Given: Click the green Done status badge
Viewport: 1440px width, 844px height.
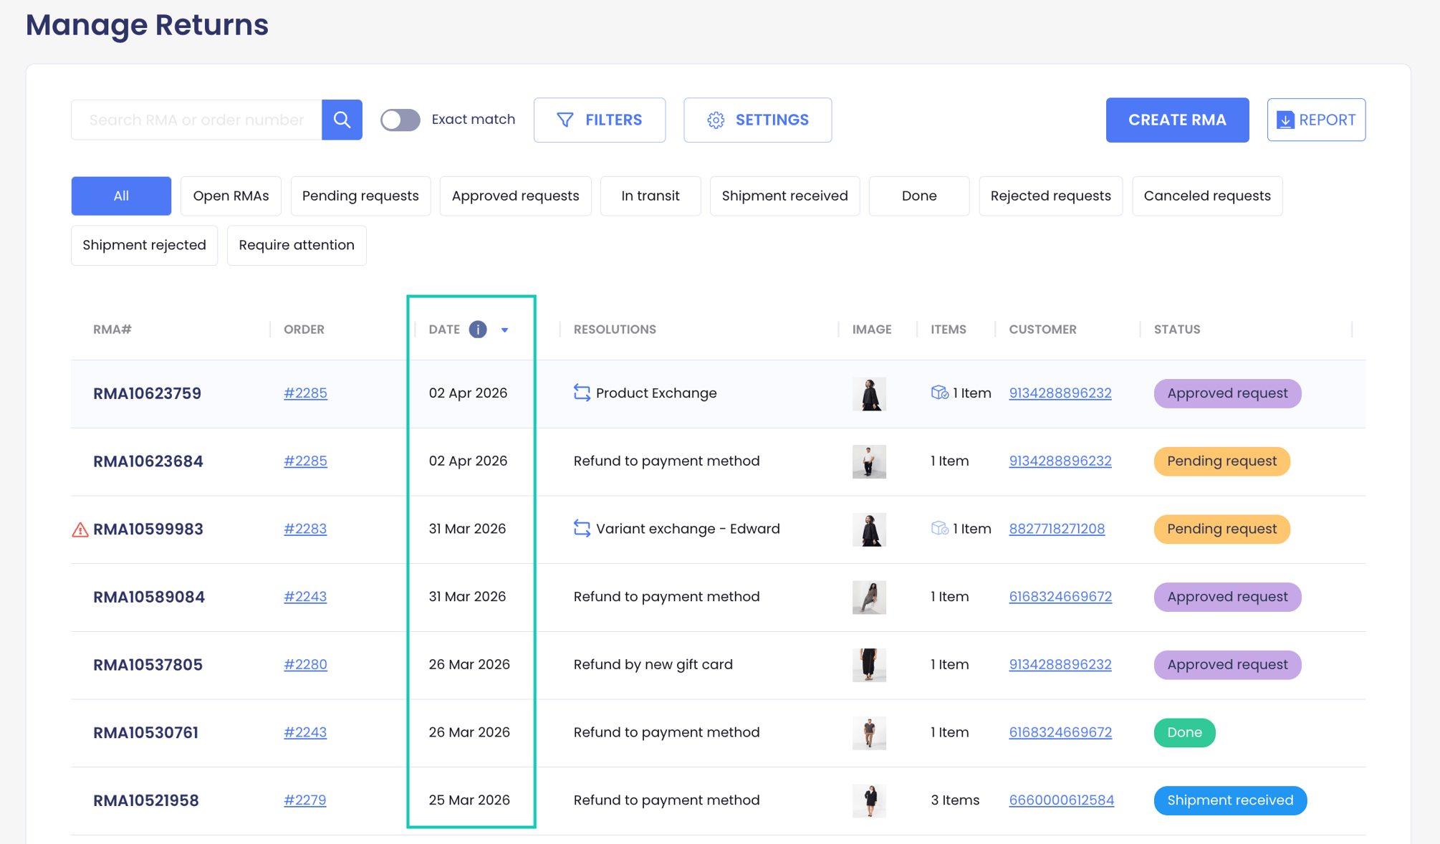Looking at the screenshot, I should (1184, 732).
